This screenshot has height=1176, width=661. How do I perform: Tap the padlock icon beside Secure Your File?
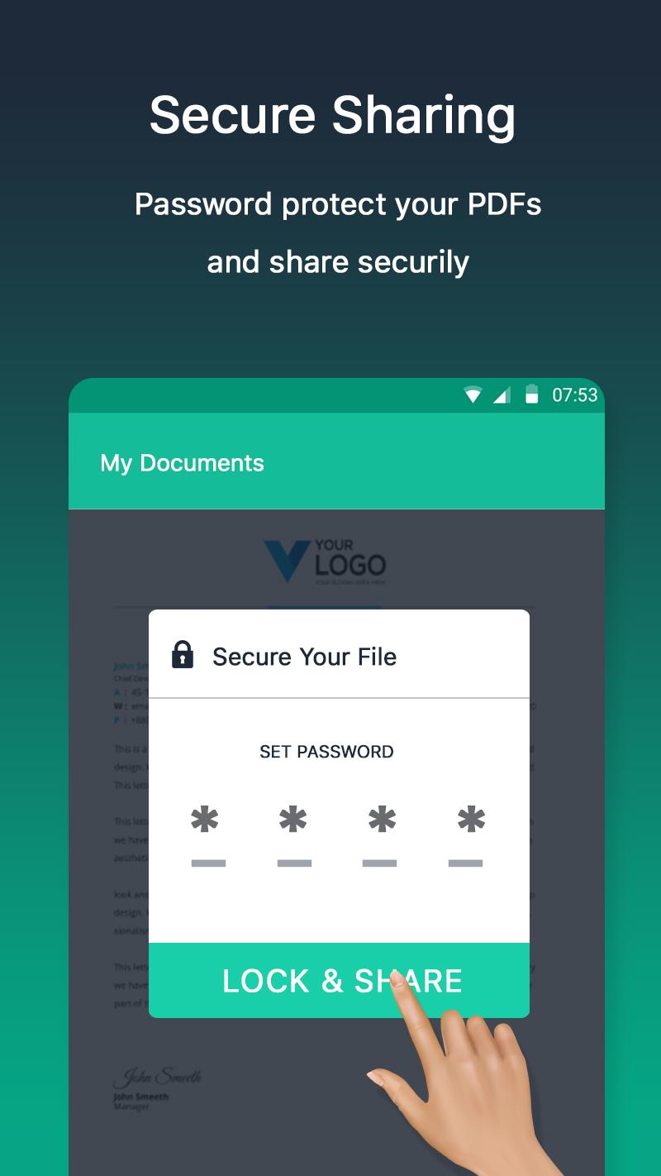pos(182,655)
